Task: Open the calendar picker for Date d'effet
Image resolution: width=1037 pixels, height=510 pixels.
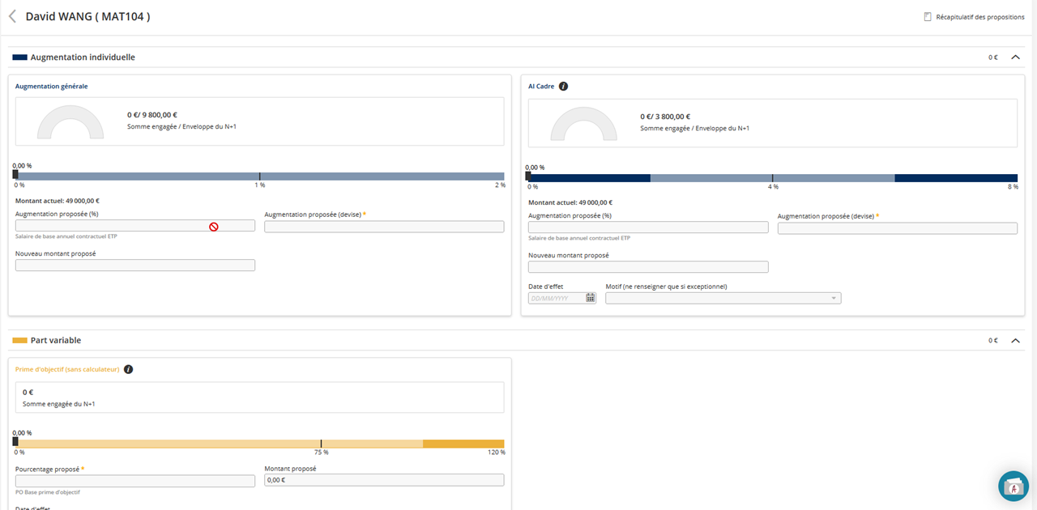Action: [x=590, y=298]
